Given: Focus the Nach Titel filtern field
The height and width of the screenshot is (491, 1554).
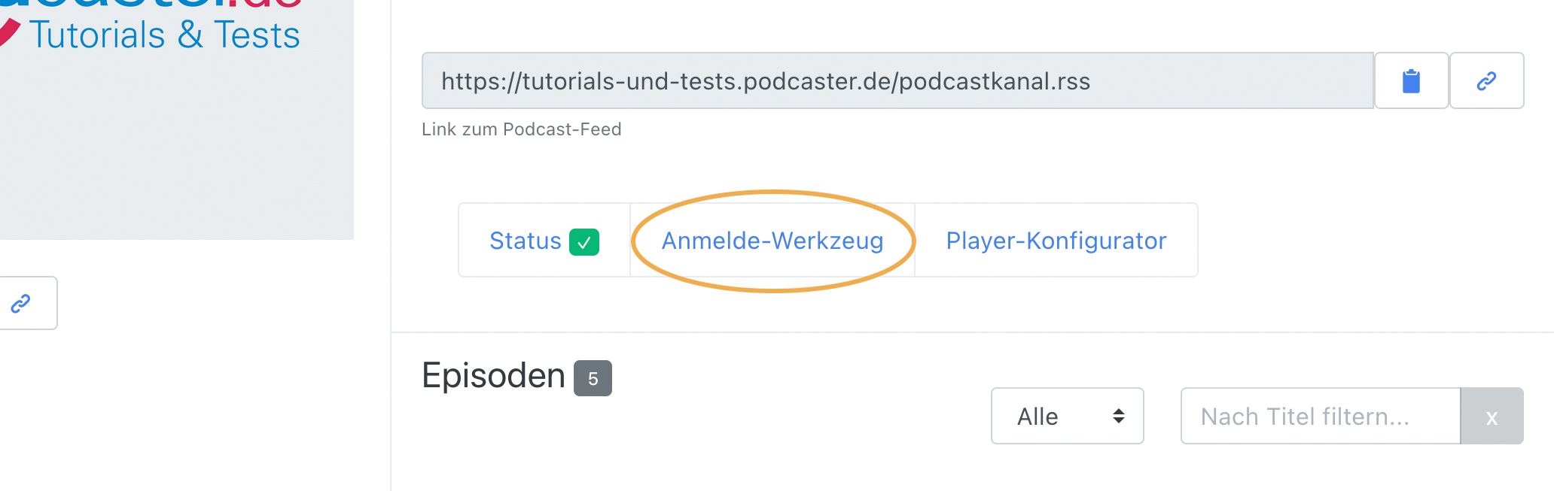Looking at the screenshot, I should pyautogui.click(x=1321, y=416).
